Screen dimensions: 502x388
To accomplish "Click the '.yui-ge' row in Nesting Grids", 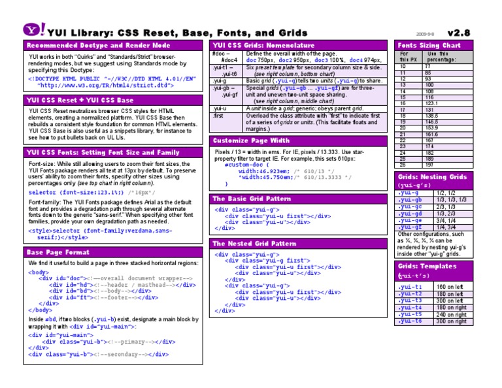I will 434,220.
